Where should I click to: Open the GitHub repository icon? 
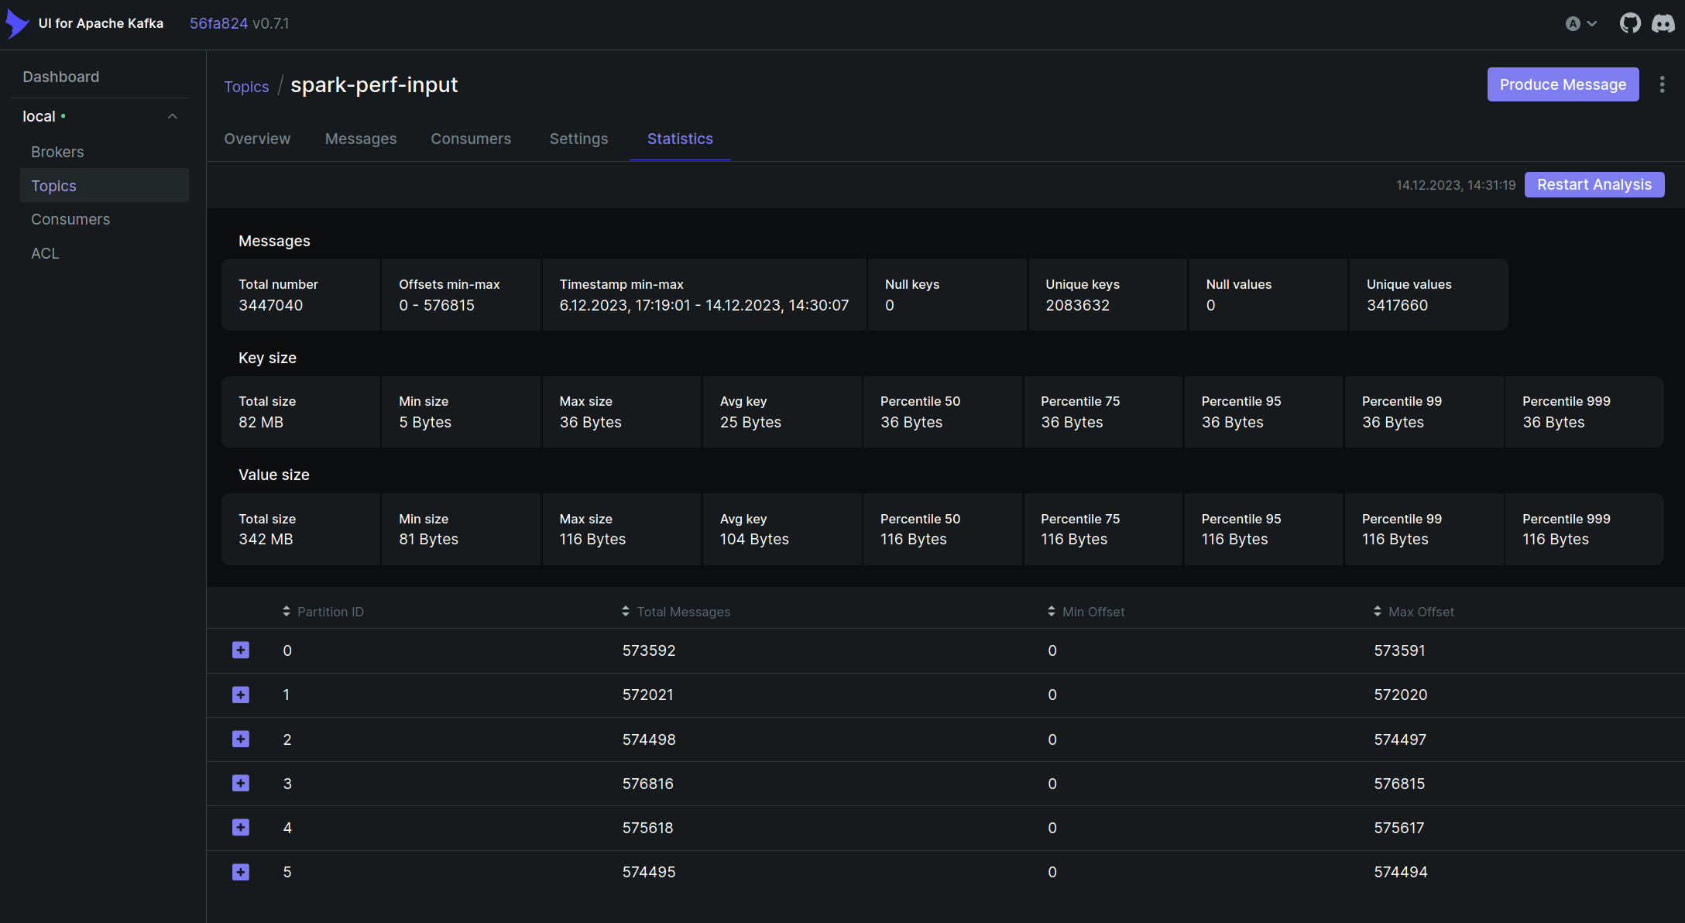[x=1630, y=23]
